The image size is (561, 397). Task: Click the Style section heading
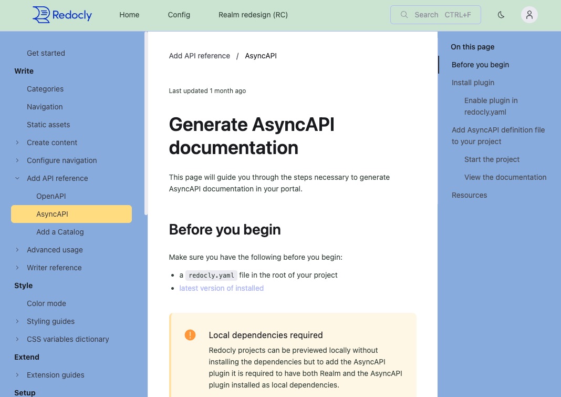[x=23, y=286]
